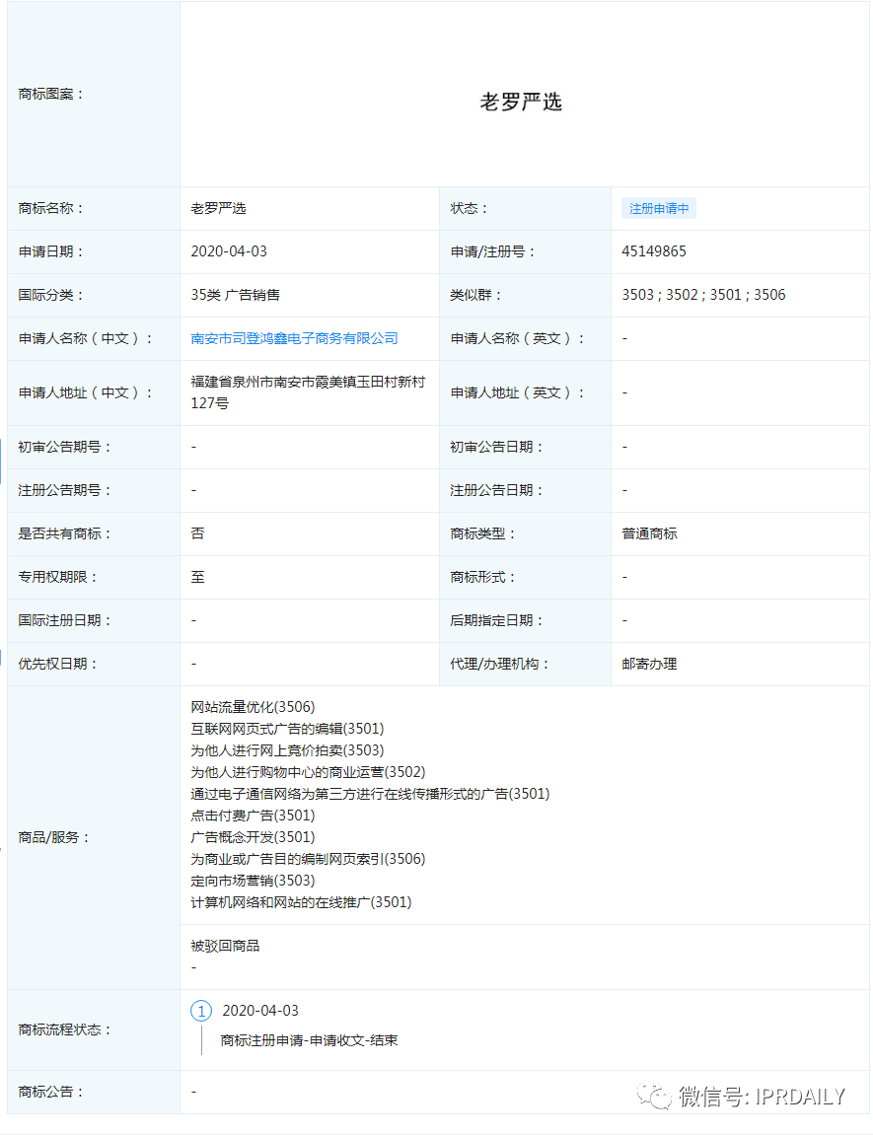
Task: Click the 后期指定日期 label
Action: (x=496, y=621)
